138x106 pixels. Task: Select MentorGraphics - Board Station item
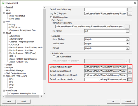(x=26, y=47)
